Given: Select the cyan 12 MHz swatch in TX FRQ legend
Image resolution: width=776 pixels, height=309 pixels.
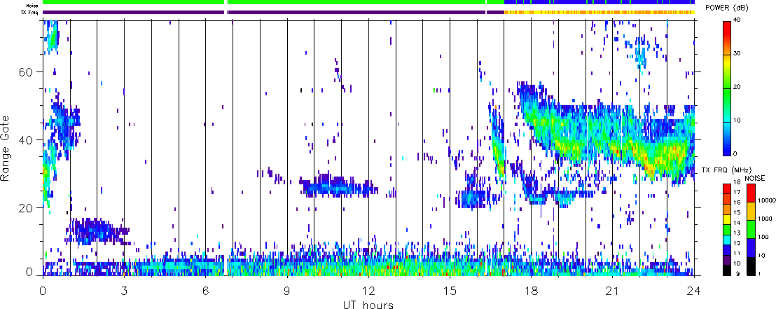Looking at the screenshot, I should [726, 240].
